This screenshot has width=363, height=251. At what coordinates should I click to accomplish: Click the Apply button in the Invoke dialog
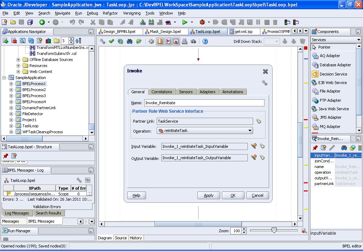[208, 195]
